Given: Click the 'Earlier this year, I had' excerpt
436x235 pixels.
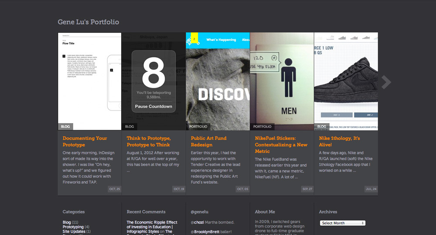Looking at the screenshot, I should (x=215, y=167).
